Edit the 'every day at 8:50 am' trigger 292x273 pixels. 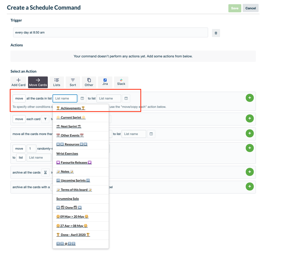coord(110,32)
